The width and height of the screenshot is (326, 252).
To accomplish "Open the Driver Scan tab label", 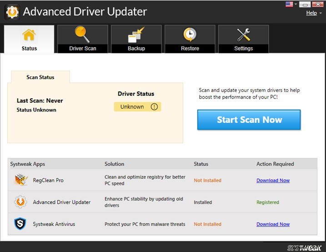I will 83,49.
